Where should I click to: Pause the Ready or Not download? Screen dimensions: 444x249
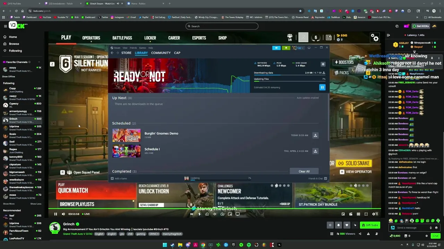322,87
